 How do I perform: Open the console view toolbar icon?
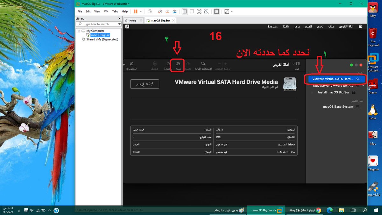pos(216,11)
